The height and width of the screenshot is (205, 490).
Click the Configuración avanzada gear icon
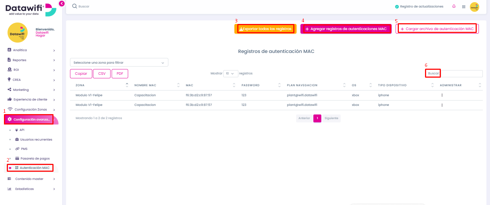click(x=10, y=119)
